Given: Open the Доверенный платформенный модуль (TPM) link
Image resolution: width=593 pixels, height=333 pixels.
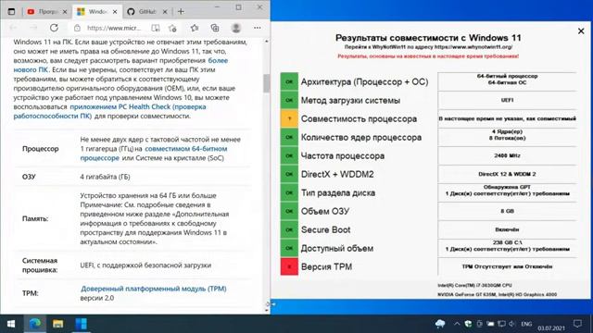Looking at the screenshot, I should [x=154, y=289].
